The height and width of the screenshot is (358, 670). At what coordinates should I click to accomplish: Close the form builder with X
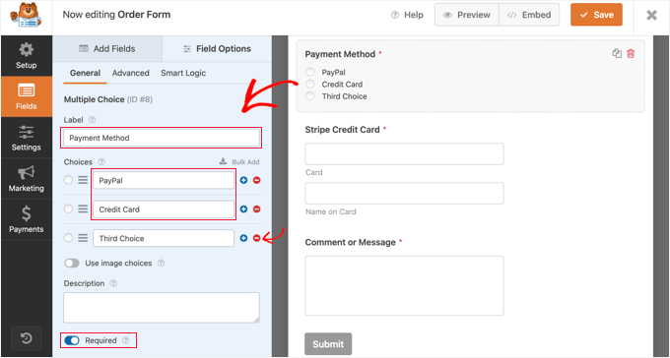point(651,16)
